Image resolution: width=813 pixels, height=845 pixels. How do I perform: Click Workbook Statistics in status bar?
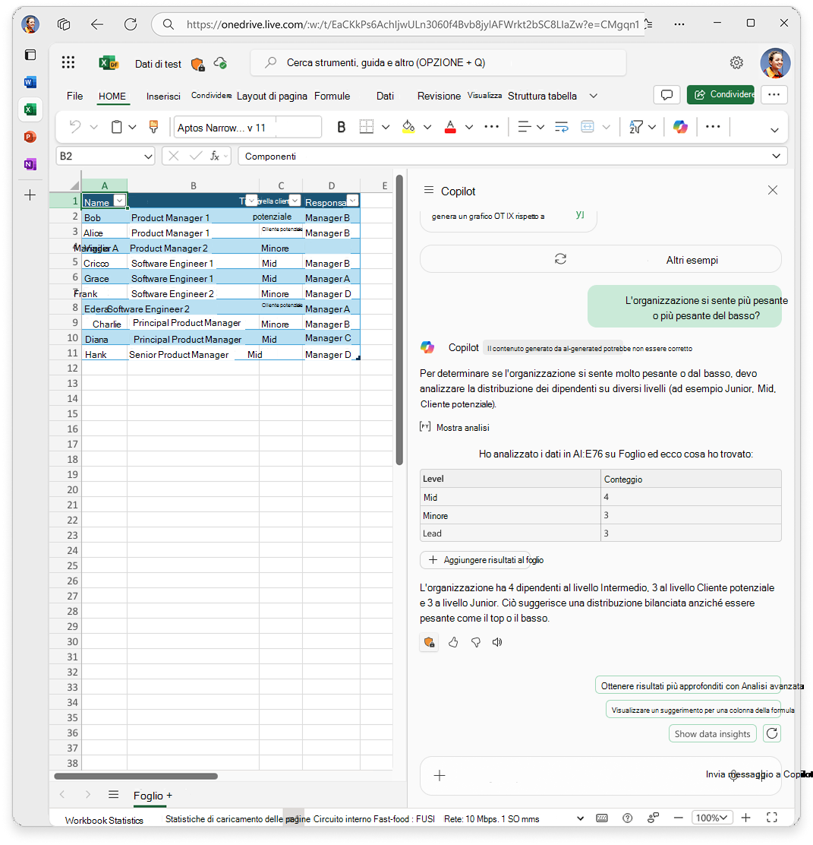104,820
